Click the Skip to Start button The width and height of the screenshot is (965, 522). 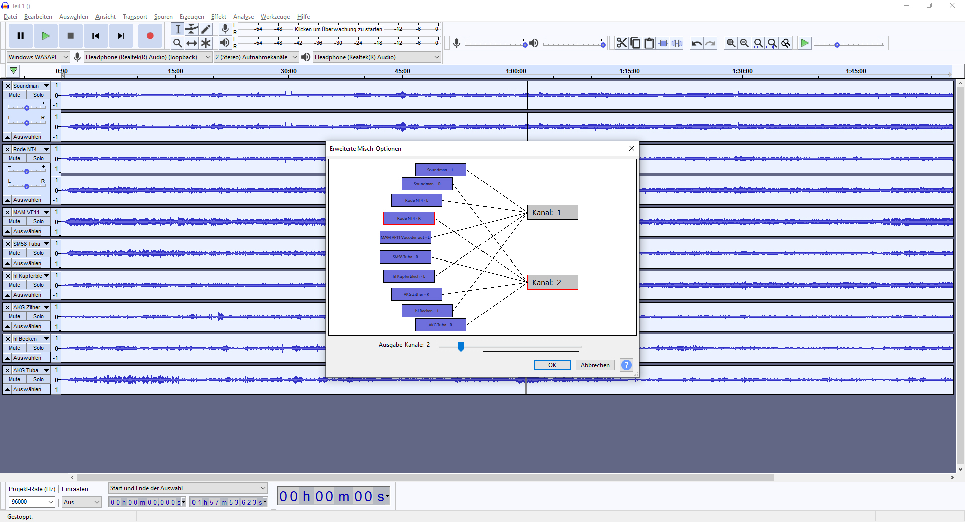tap(95, 36)
